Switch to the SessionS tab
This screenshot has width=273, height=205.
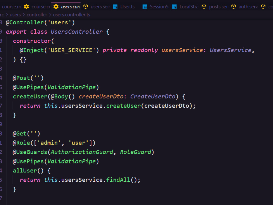159,7
